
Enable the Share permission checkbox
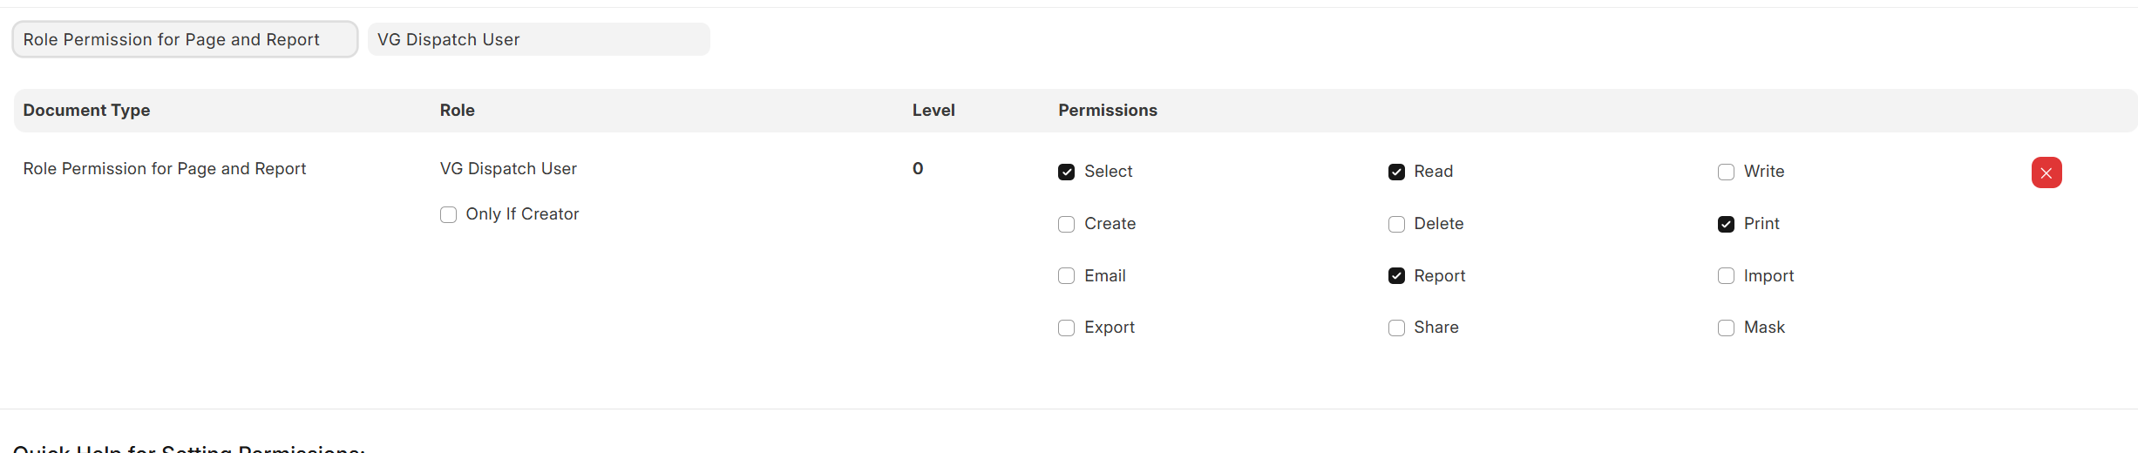[x=1396, y=328]
